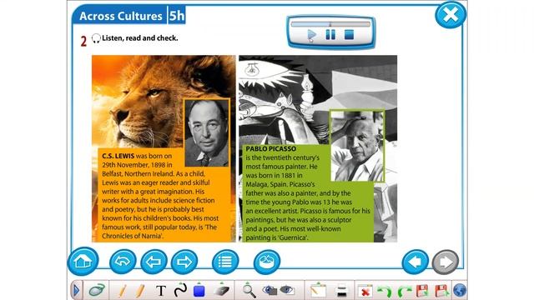Click the 'PABLO PICASSO' heading text

[x=270, y=148]
